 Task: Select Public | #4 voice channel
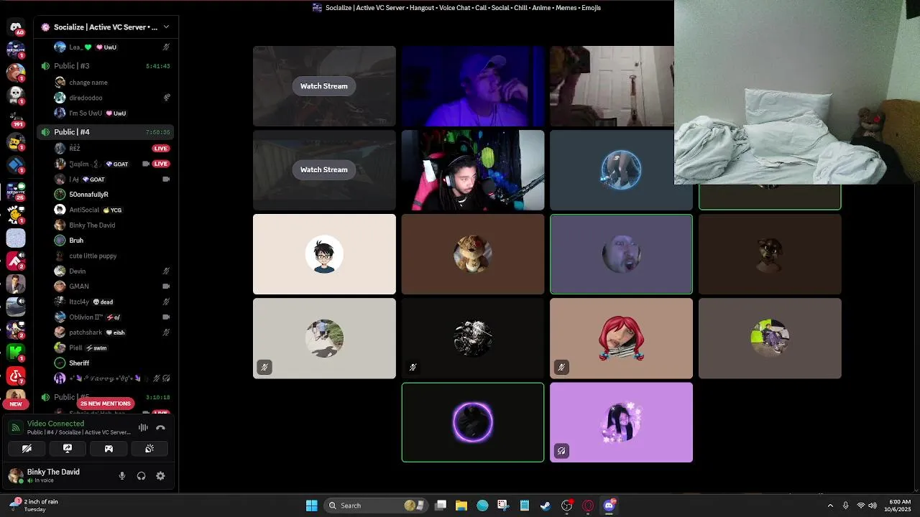105,132
